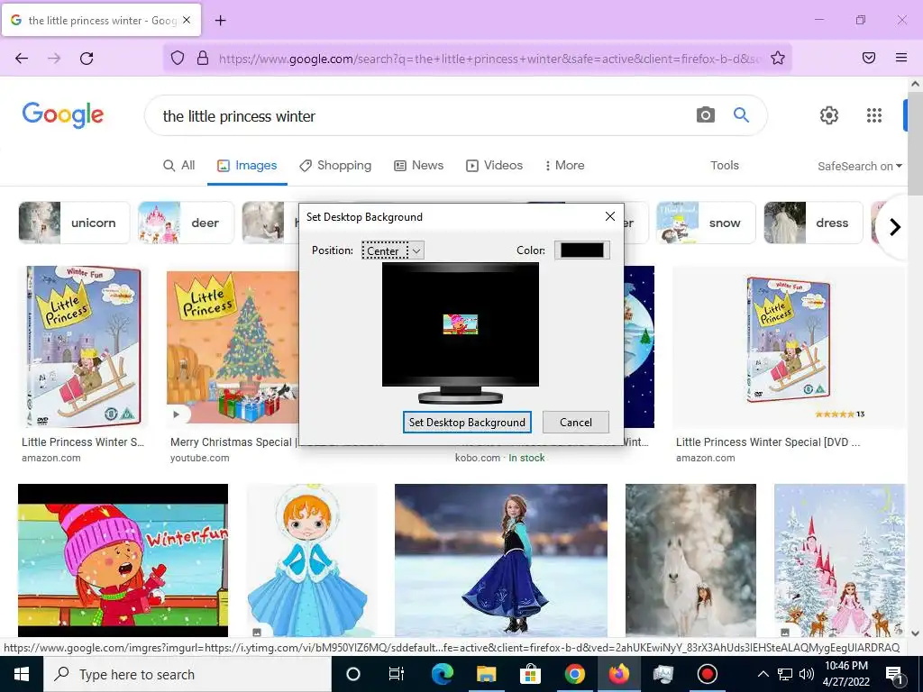Show hidden tray icons with up chevron
The image size is (923, 692).
(763, 674)
